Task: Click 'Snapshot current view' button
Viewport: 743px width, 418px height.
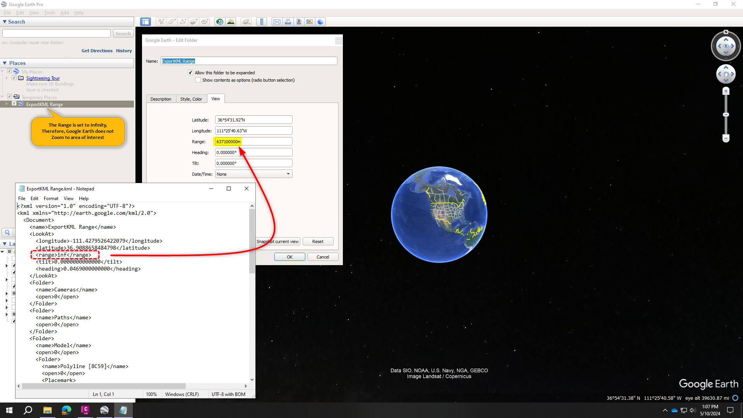Action: point(277,241)
